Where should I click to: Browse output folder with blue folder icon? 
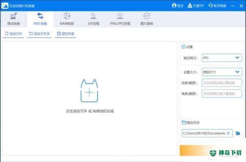pyautogui.click(x=238, y=133)
